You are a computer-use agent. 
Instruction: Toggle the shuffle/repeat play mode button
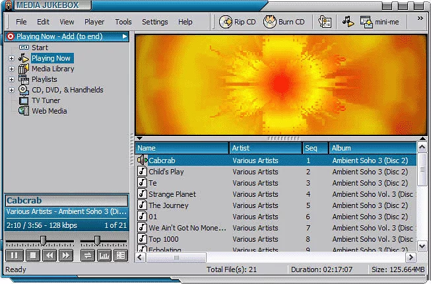pos(87,255)
